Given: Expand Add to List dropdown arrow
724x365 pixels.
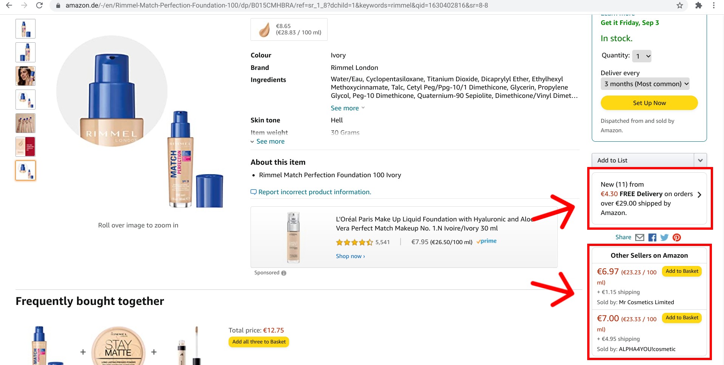Looking at the screenshot, I should (x=700, y=160).
